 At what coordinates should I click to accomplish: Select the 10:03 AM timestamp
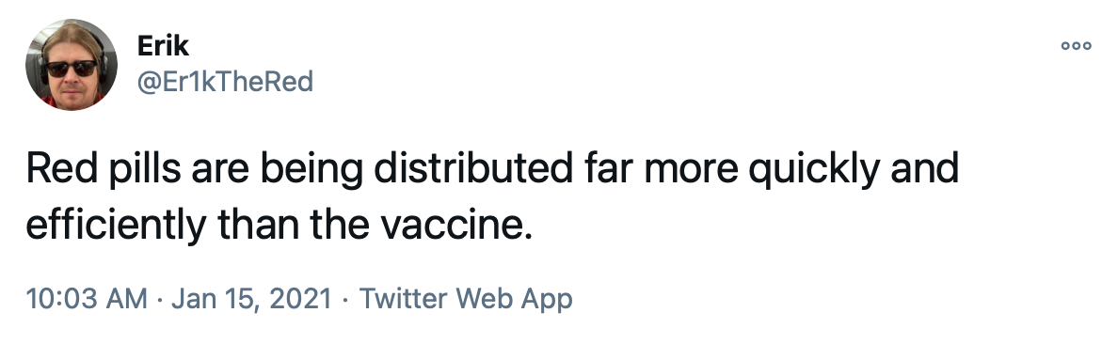pyautogui.click(x=87, y=298)
